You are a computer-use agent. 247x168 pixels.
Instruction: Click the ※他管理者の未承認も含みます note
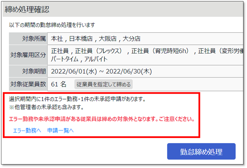tap(46, 107)
